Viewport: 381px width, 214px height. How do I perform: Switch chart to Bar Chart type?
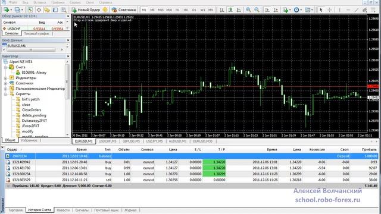(x=222, y=10)
